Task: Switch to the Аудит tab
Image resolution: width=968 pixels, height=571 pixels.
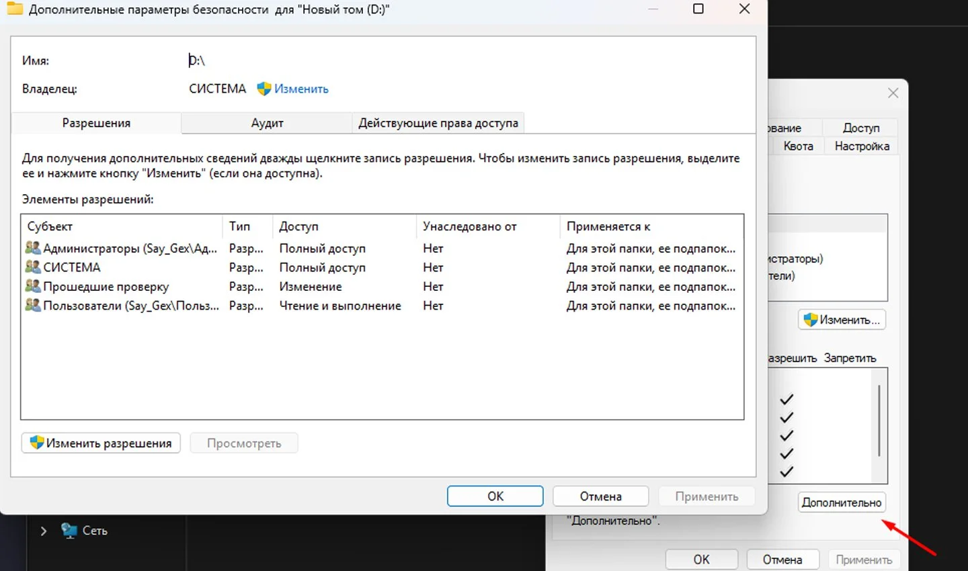Action: pyautogui.click(x=267, y=123)
